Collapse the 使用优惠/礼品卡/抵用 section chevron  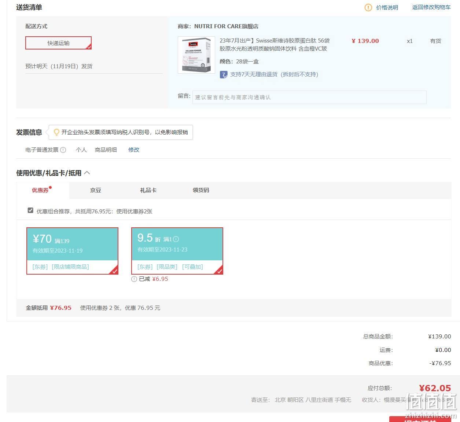(87, 173)
